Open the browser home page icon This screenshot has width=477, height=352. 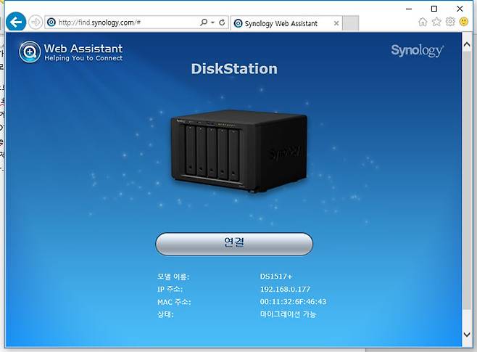423,22
